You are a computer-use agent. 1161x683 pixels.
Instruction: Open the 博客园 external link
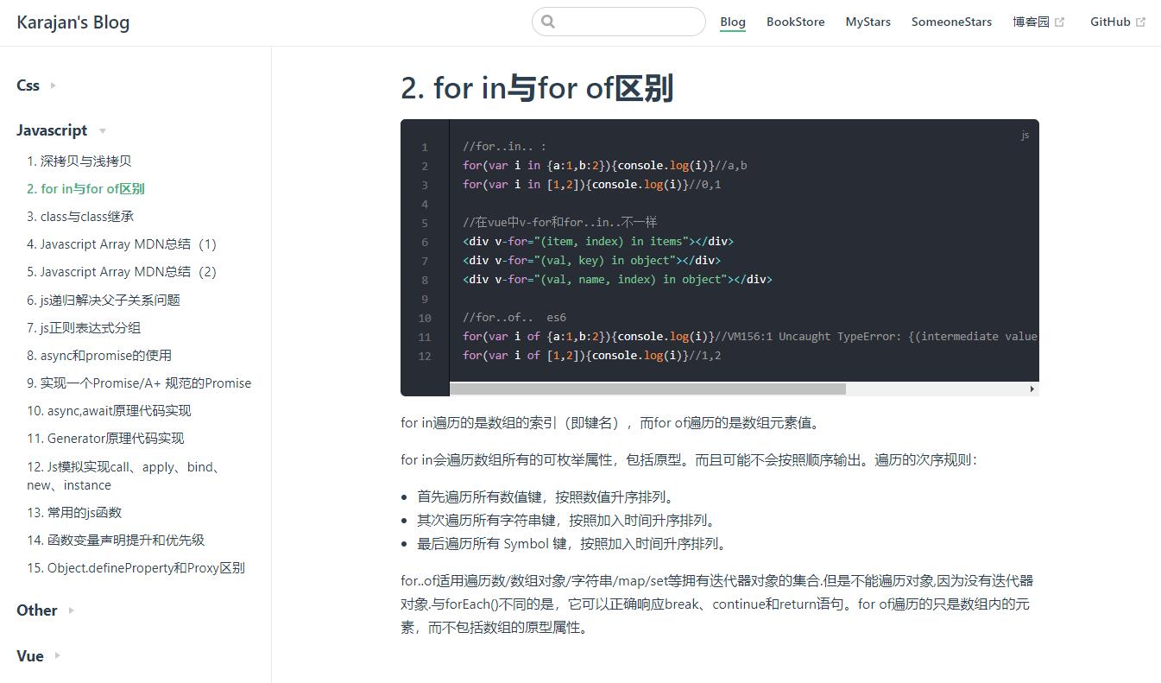(x=1038, y=22)
